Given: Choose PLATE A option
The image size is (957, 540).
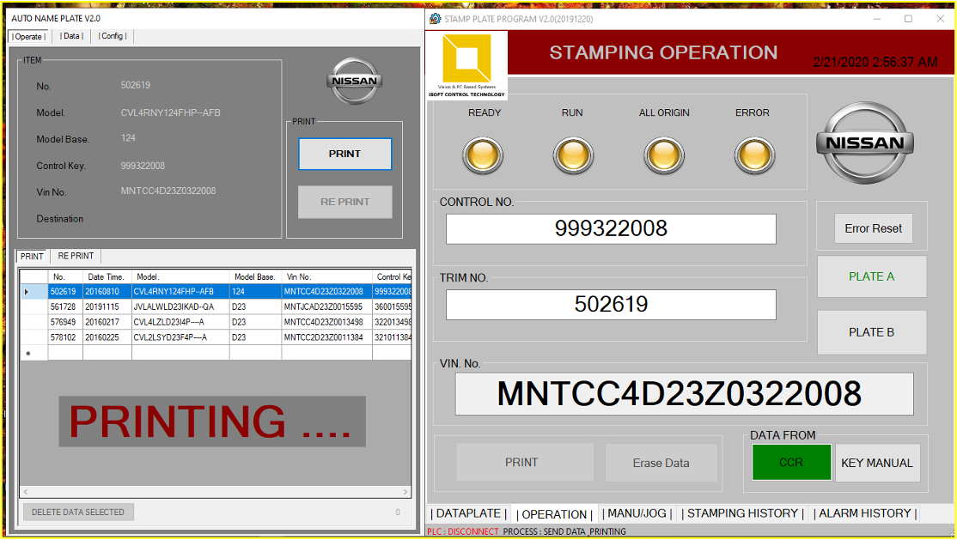Looking at the screenshot, I should point(871,276).
